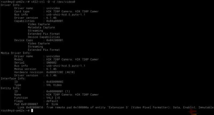Click the Link 0x02000010 label

30,107
